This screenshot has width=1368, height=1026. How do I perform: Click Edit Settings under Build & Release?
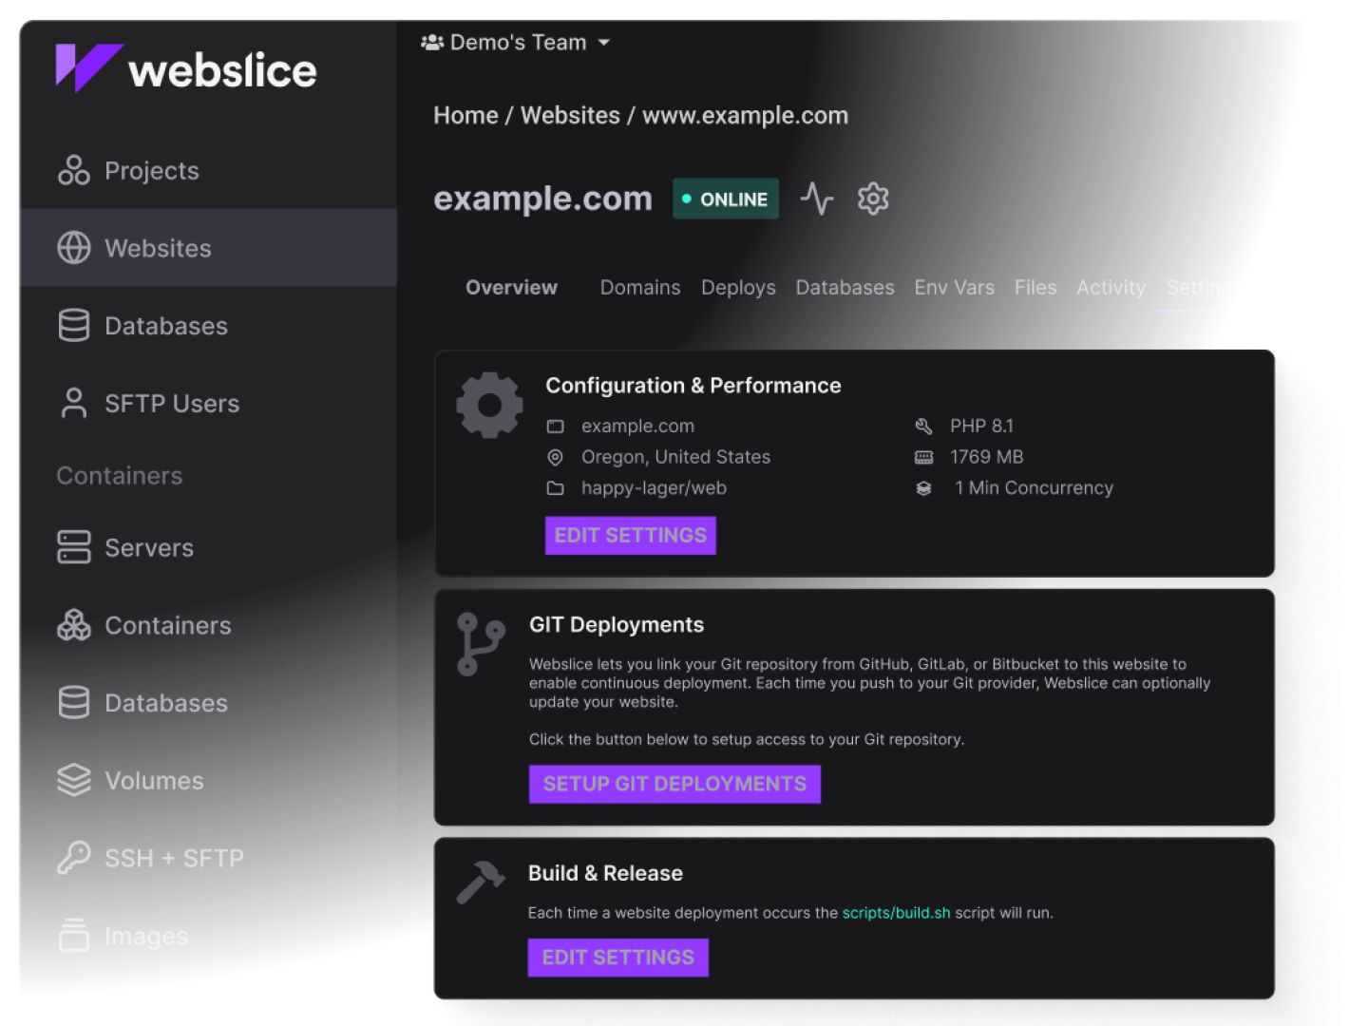tap(617, 958)
